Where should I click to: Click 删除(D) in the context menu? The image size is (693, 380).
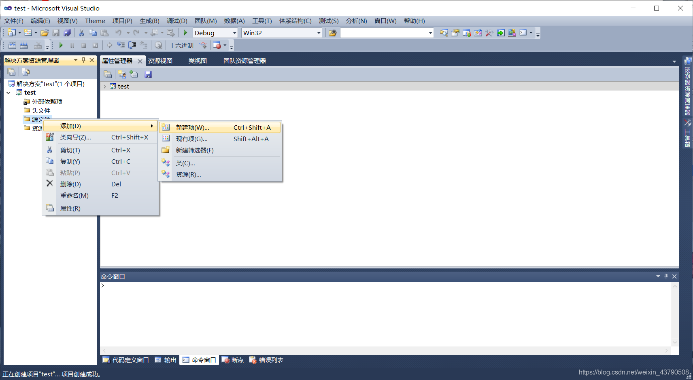coord(100,184)
